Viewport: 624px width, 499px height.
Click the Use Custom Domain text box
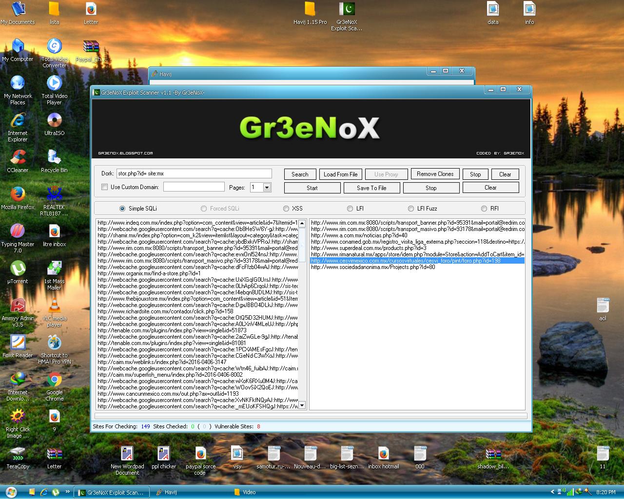tap(194, 187)
